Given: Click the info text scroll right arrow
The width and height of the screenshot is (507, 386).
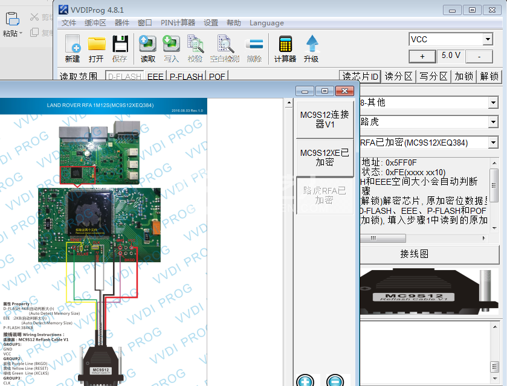Looking at the screenshot, I should 484,238.
